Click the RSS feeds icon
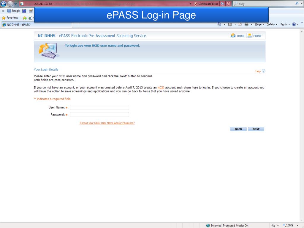The width and height of the screenshot is (304, 228). 230,24
